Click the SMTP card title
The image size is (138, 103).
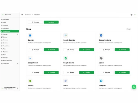[65, 85]
